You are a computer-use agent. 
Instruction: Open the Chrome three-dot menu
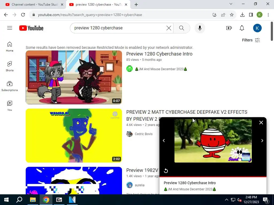tap(268, 15)
